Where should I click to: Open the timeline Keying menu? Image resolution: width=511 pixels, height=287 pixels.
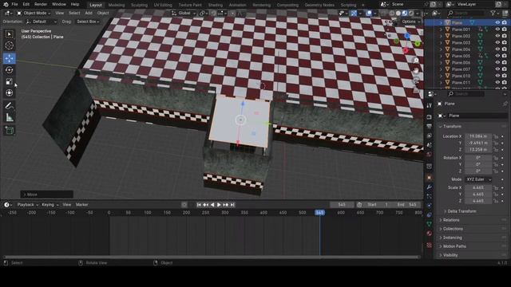tap(50, 205)
